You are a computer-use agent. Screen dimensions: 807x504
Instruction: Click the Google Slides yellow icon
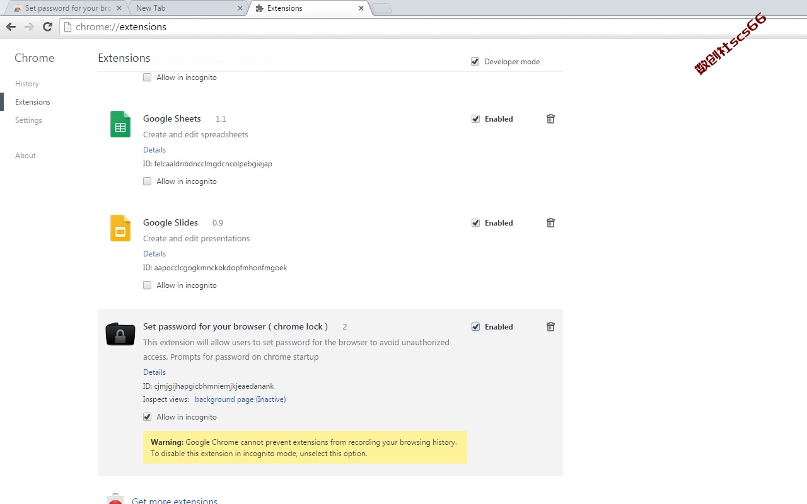pos(120,228)
